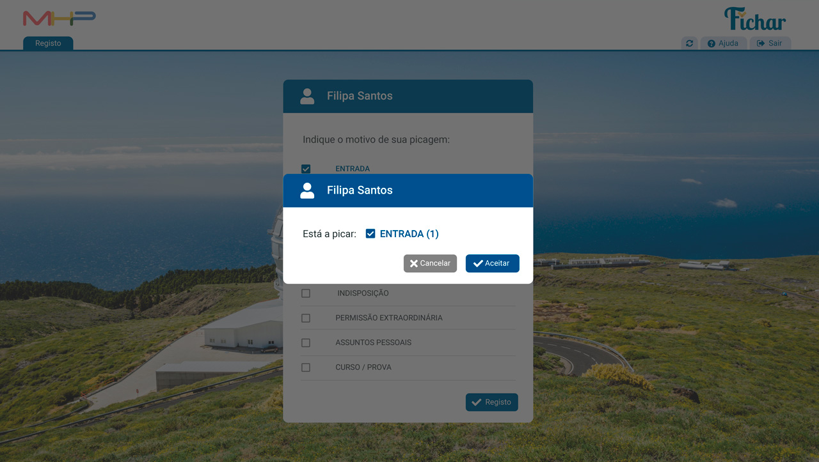This screenshot has width=819, height=462.
Task: Click the 'ASSUNTOS PESSOAIS' label
Action: (374, 343)
